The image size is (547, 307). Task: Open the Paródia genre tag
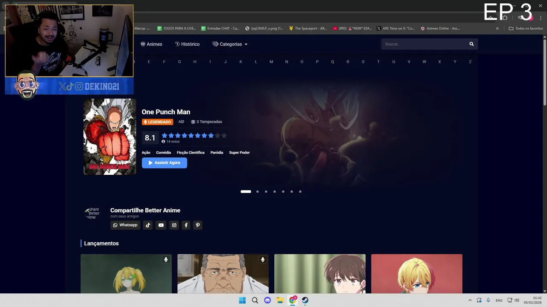click(217, 153)
